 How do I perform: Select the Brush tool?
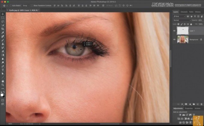click(x=3, y=40)
